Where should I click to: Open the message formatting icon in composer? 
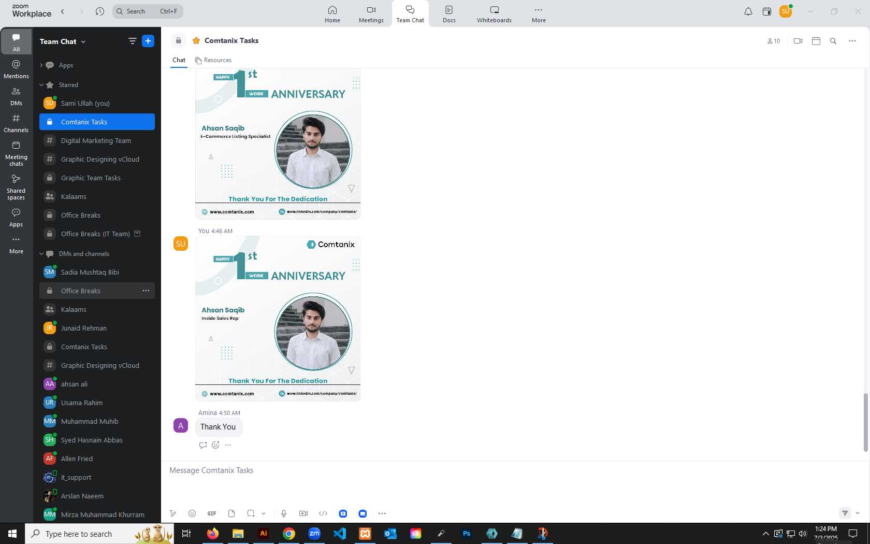[173, 513]
